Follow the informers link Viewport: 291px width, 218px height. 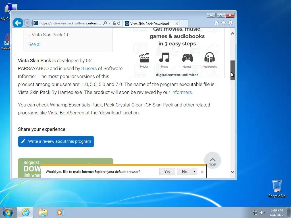coord(182,92)
